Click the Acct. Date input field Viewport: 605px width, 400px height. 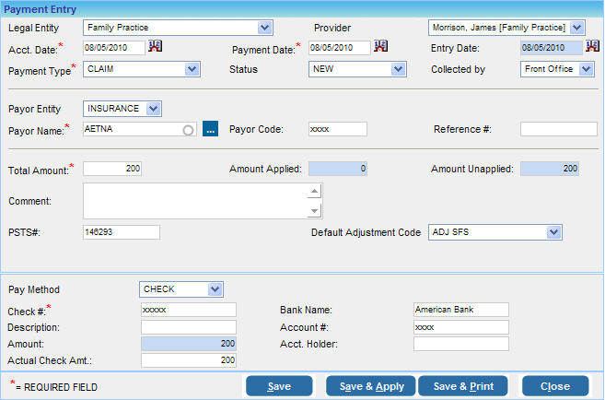point(114,48)
